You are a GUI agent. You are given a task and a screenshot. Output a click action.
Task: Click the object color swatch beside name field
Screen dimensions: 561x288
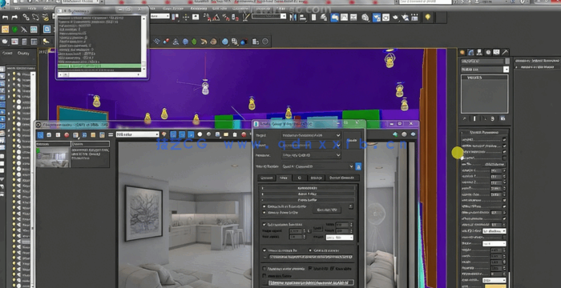point(507,62)
